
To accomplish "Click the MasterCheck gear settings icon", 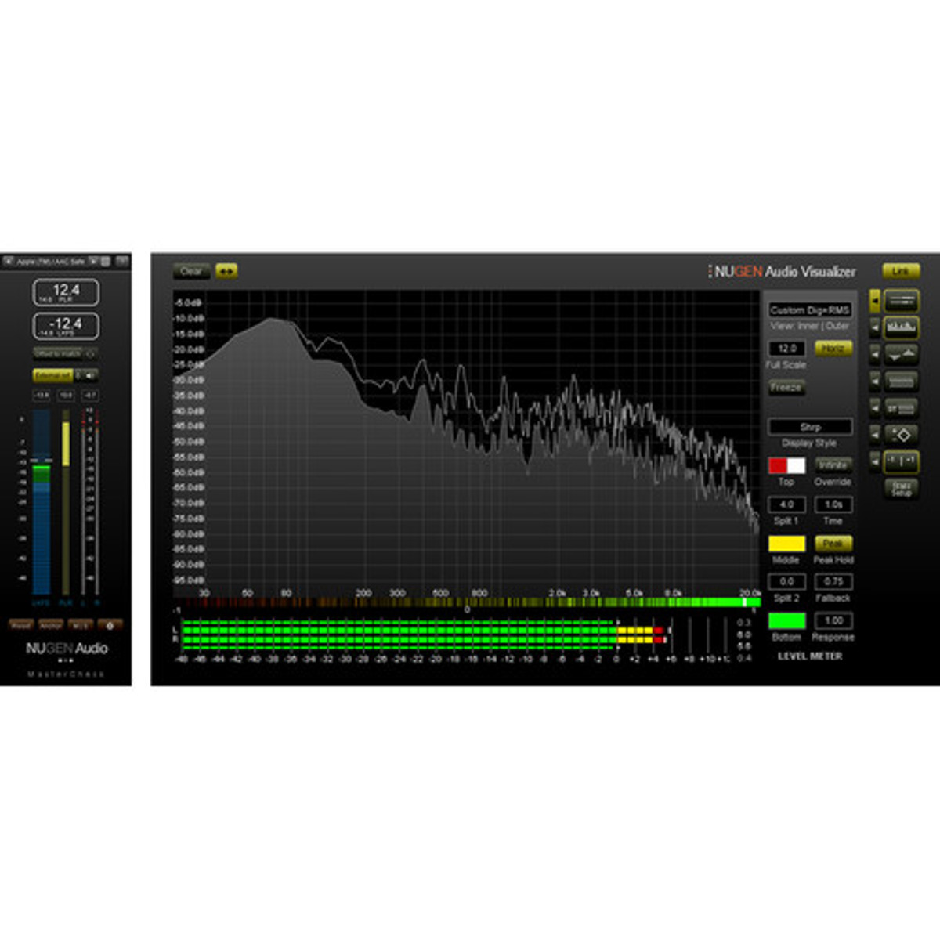I will [x=110, y=625].
